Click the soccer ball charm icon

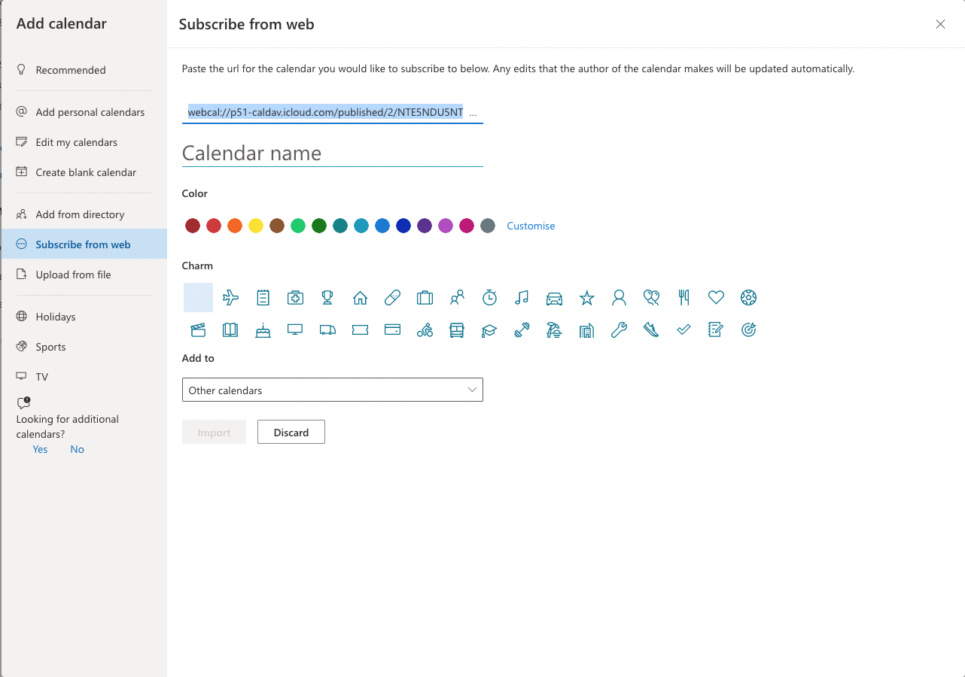coord(748,297)
